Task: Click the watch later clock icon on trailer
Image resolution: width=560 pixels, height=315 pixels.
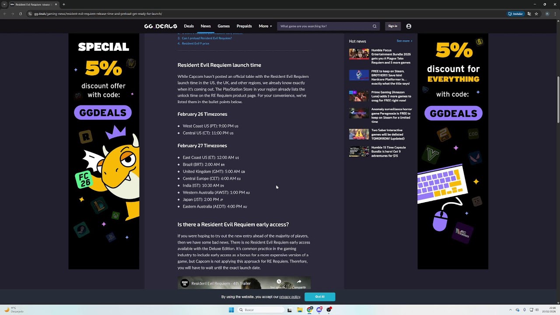Action: coord(279,282)
